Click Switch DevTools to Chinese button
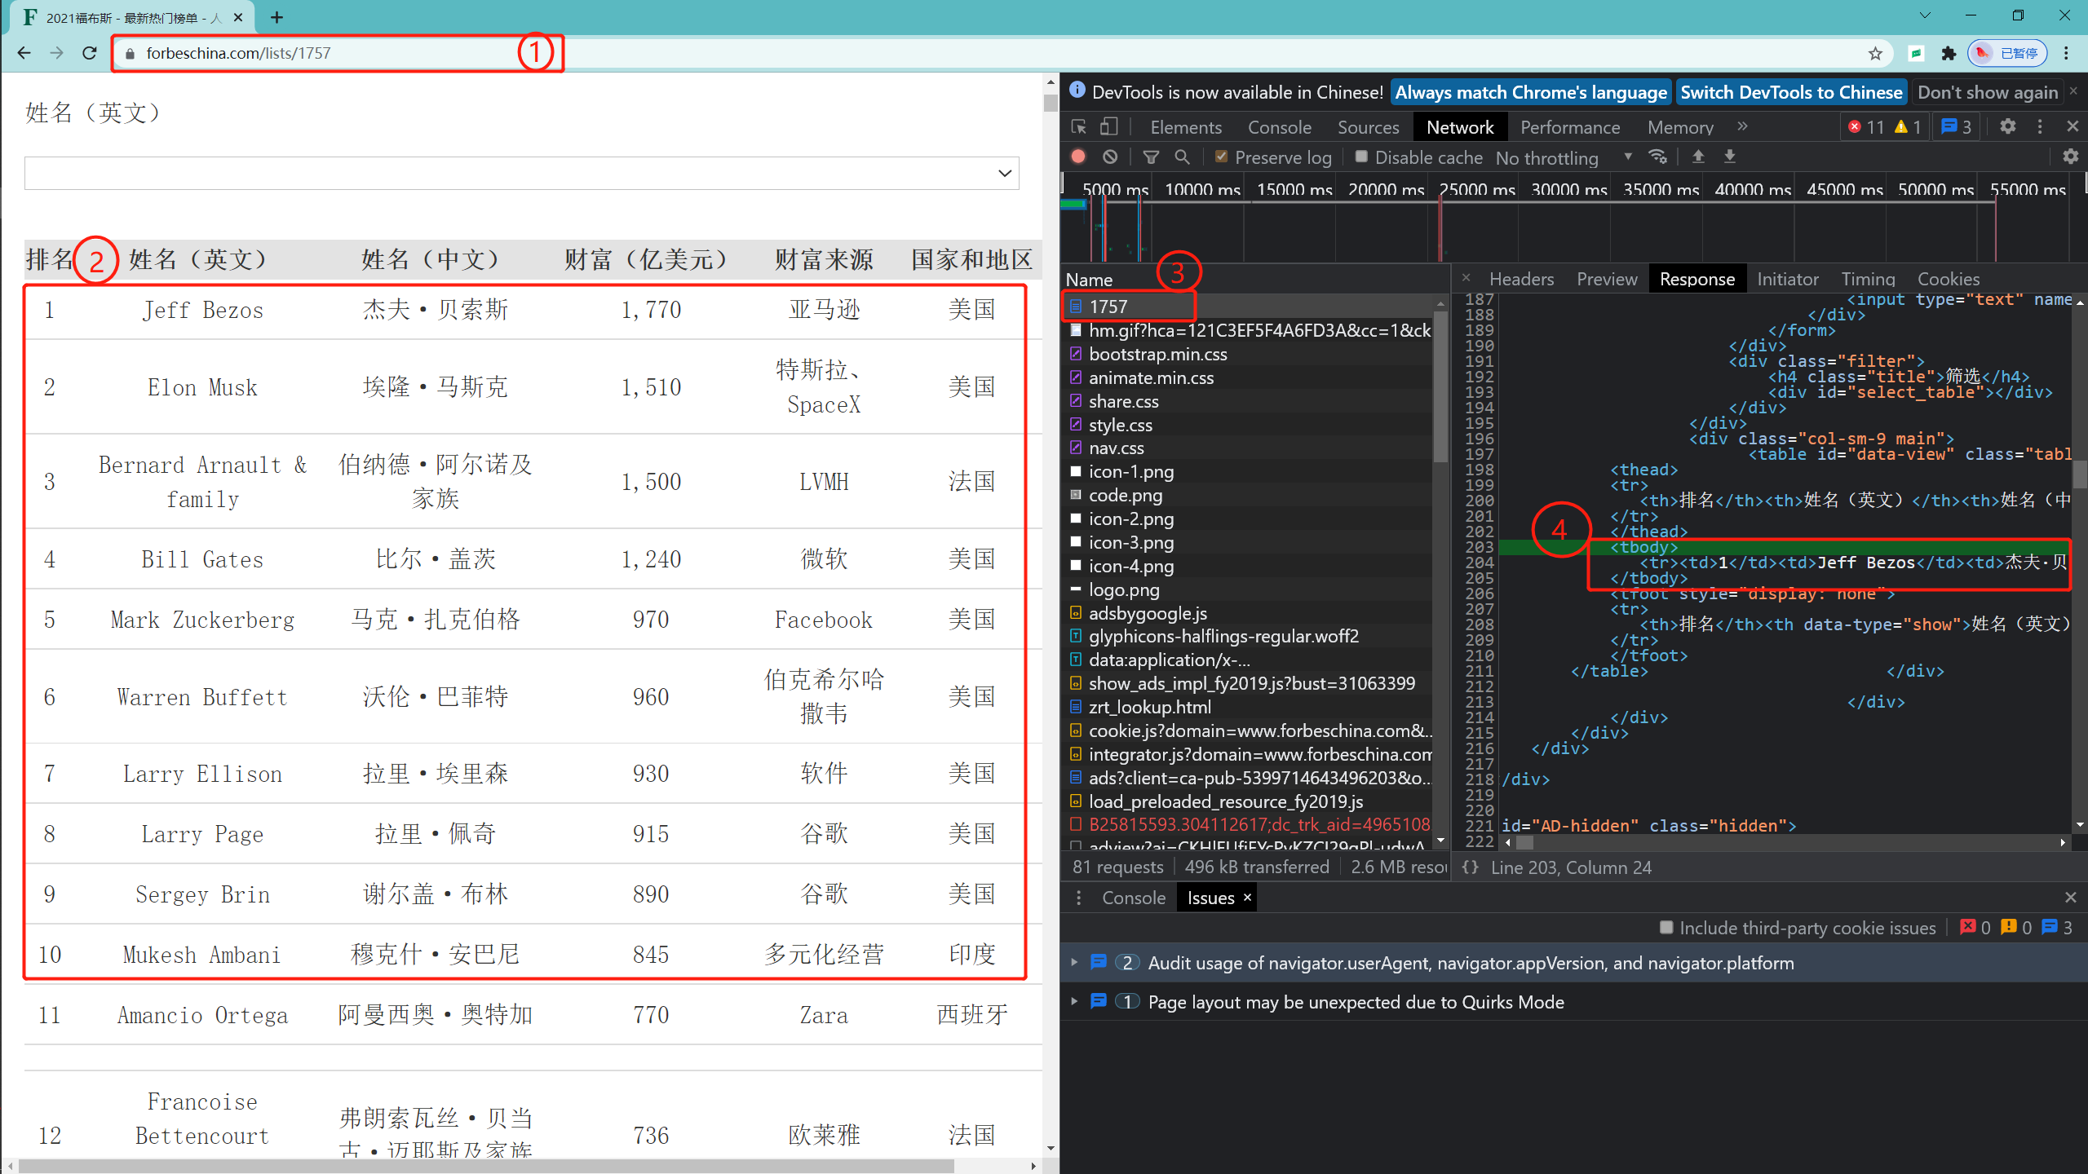This screenshot has width=2088, height=1174. pos(1791,92)
